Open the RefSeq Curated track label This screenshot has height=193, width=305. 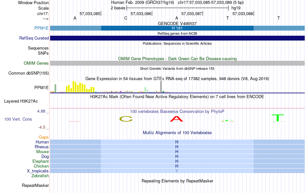(34, 38)
